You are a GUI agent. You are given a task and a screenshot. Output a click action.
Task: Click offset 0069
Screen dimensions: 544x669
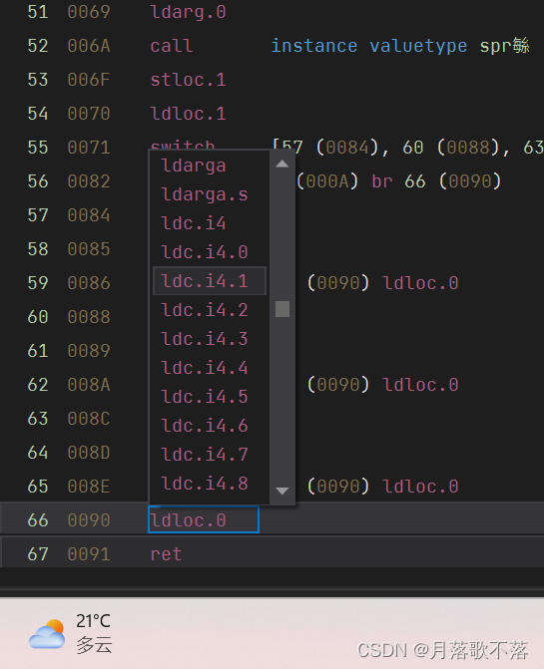89,12
